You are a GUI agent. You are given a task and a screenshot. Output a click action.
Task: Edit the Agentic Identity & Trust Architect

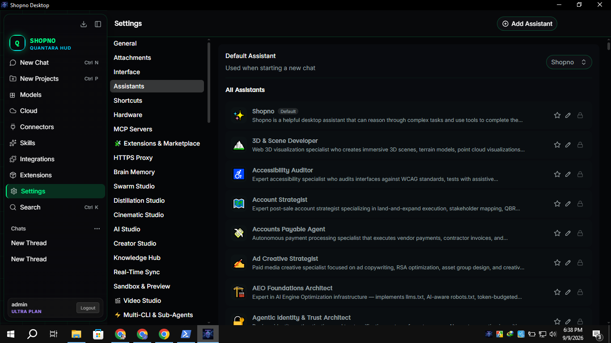pyautogui.click(x=568, y=322)
